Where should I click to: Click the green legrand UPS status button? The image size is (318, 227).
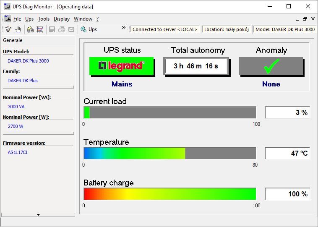tap(122, 66)
